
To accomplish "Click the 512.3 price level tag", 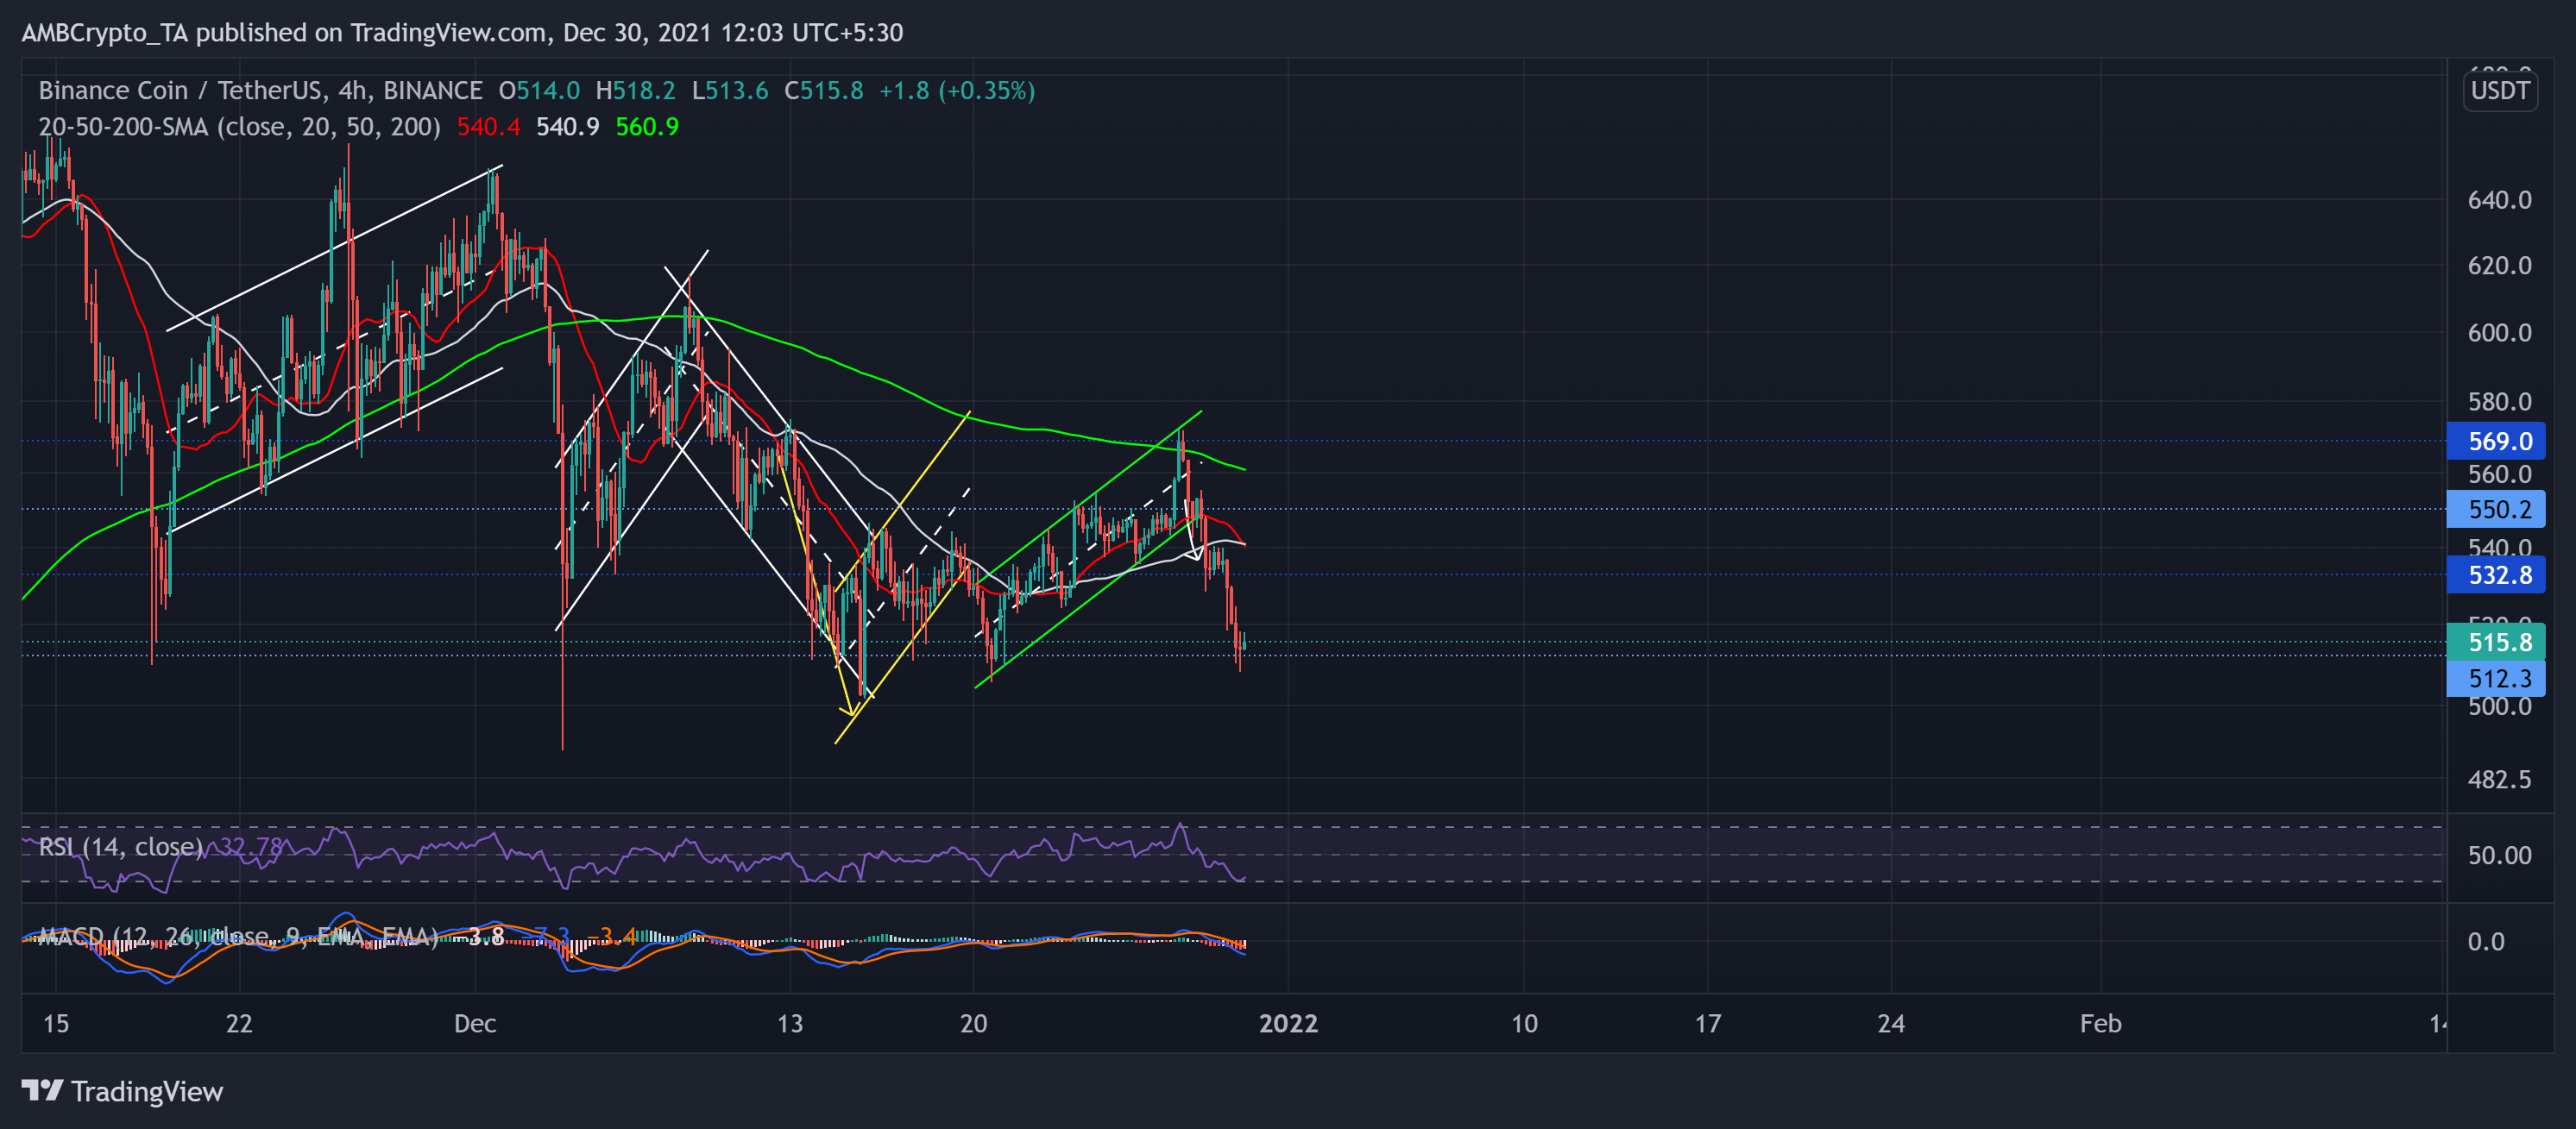I will click(2495, 677).
